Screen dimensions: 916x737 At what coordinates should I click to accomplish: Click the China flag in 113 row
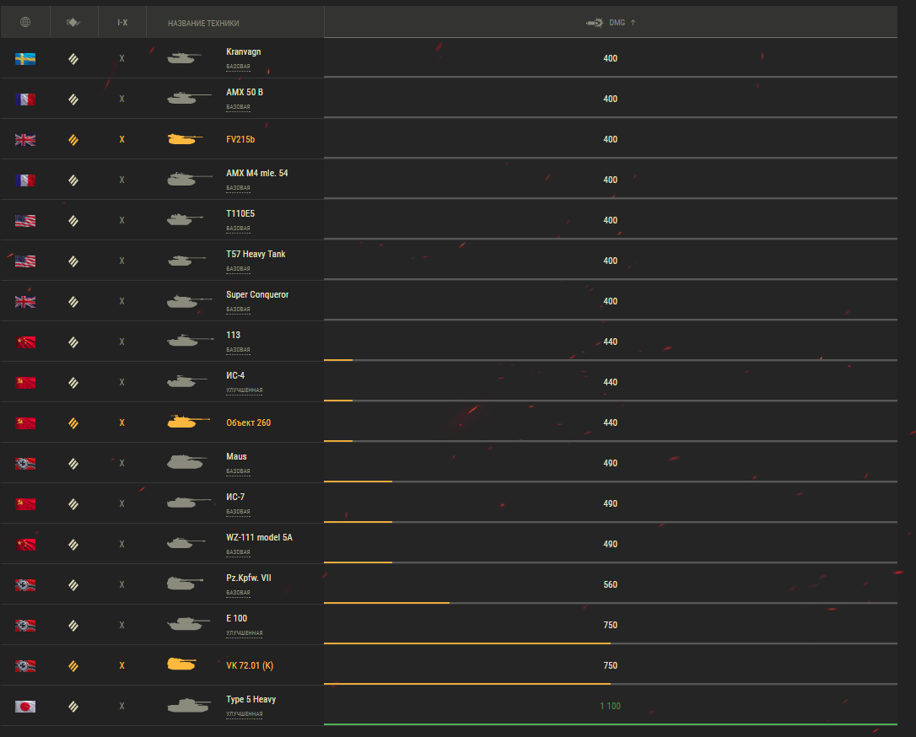point(25,342)
